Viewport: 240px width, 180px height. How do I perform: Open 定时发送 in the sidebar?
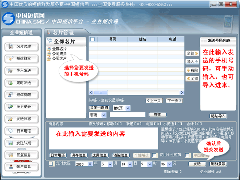[x=22, y=83]
